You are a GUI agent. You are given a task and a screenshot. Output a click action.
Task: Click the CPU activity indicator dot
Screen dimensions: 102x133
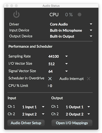tap(79, 14)
